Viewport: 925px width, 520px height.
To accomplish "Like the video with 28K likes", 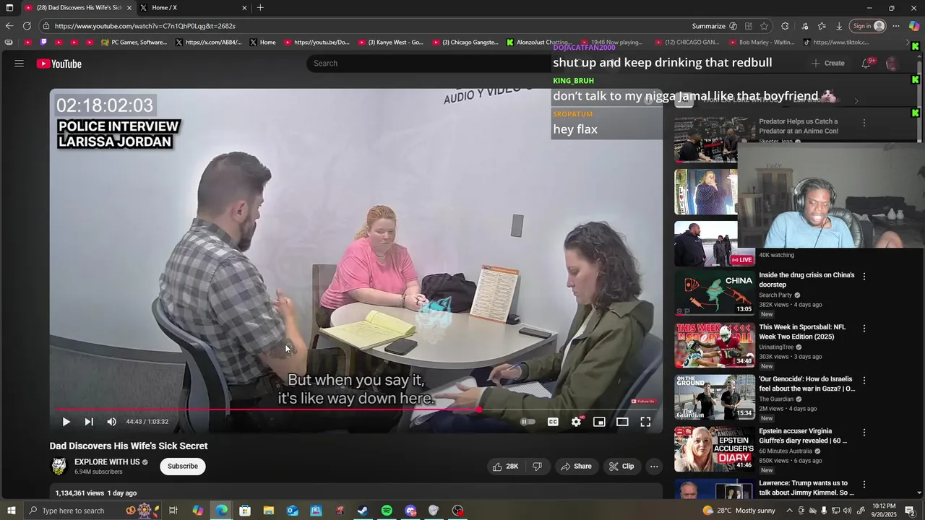I will (x=505, y=467).
